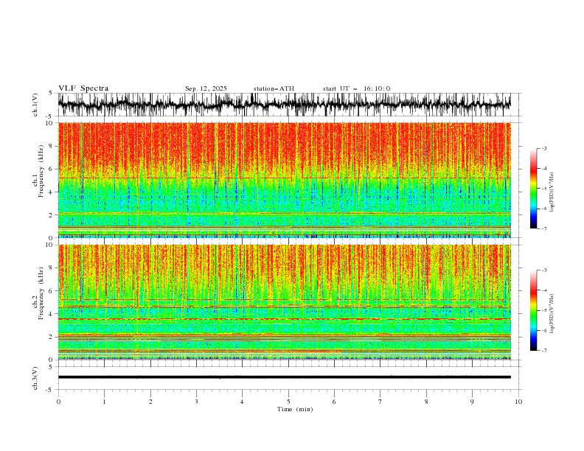
Task: Click the "VLF Spectra" plot title
Action: 83,88
